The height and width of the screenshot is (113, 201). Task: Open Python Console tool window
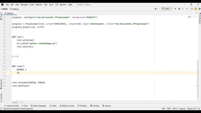pos(67,106)
